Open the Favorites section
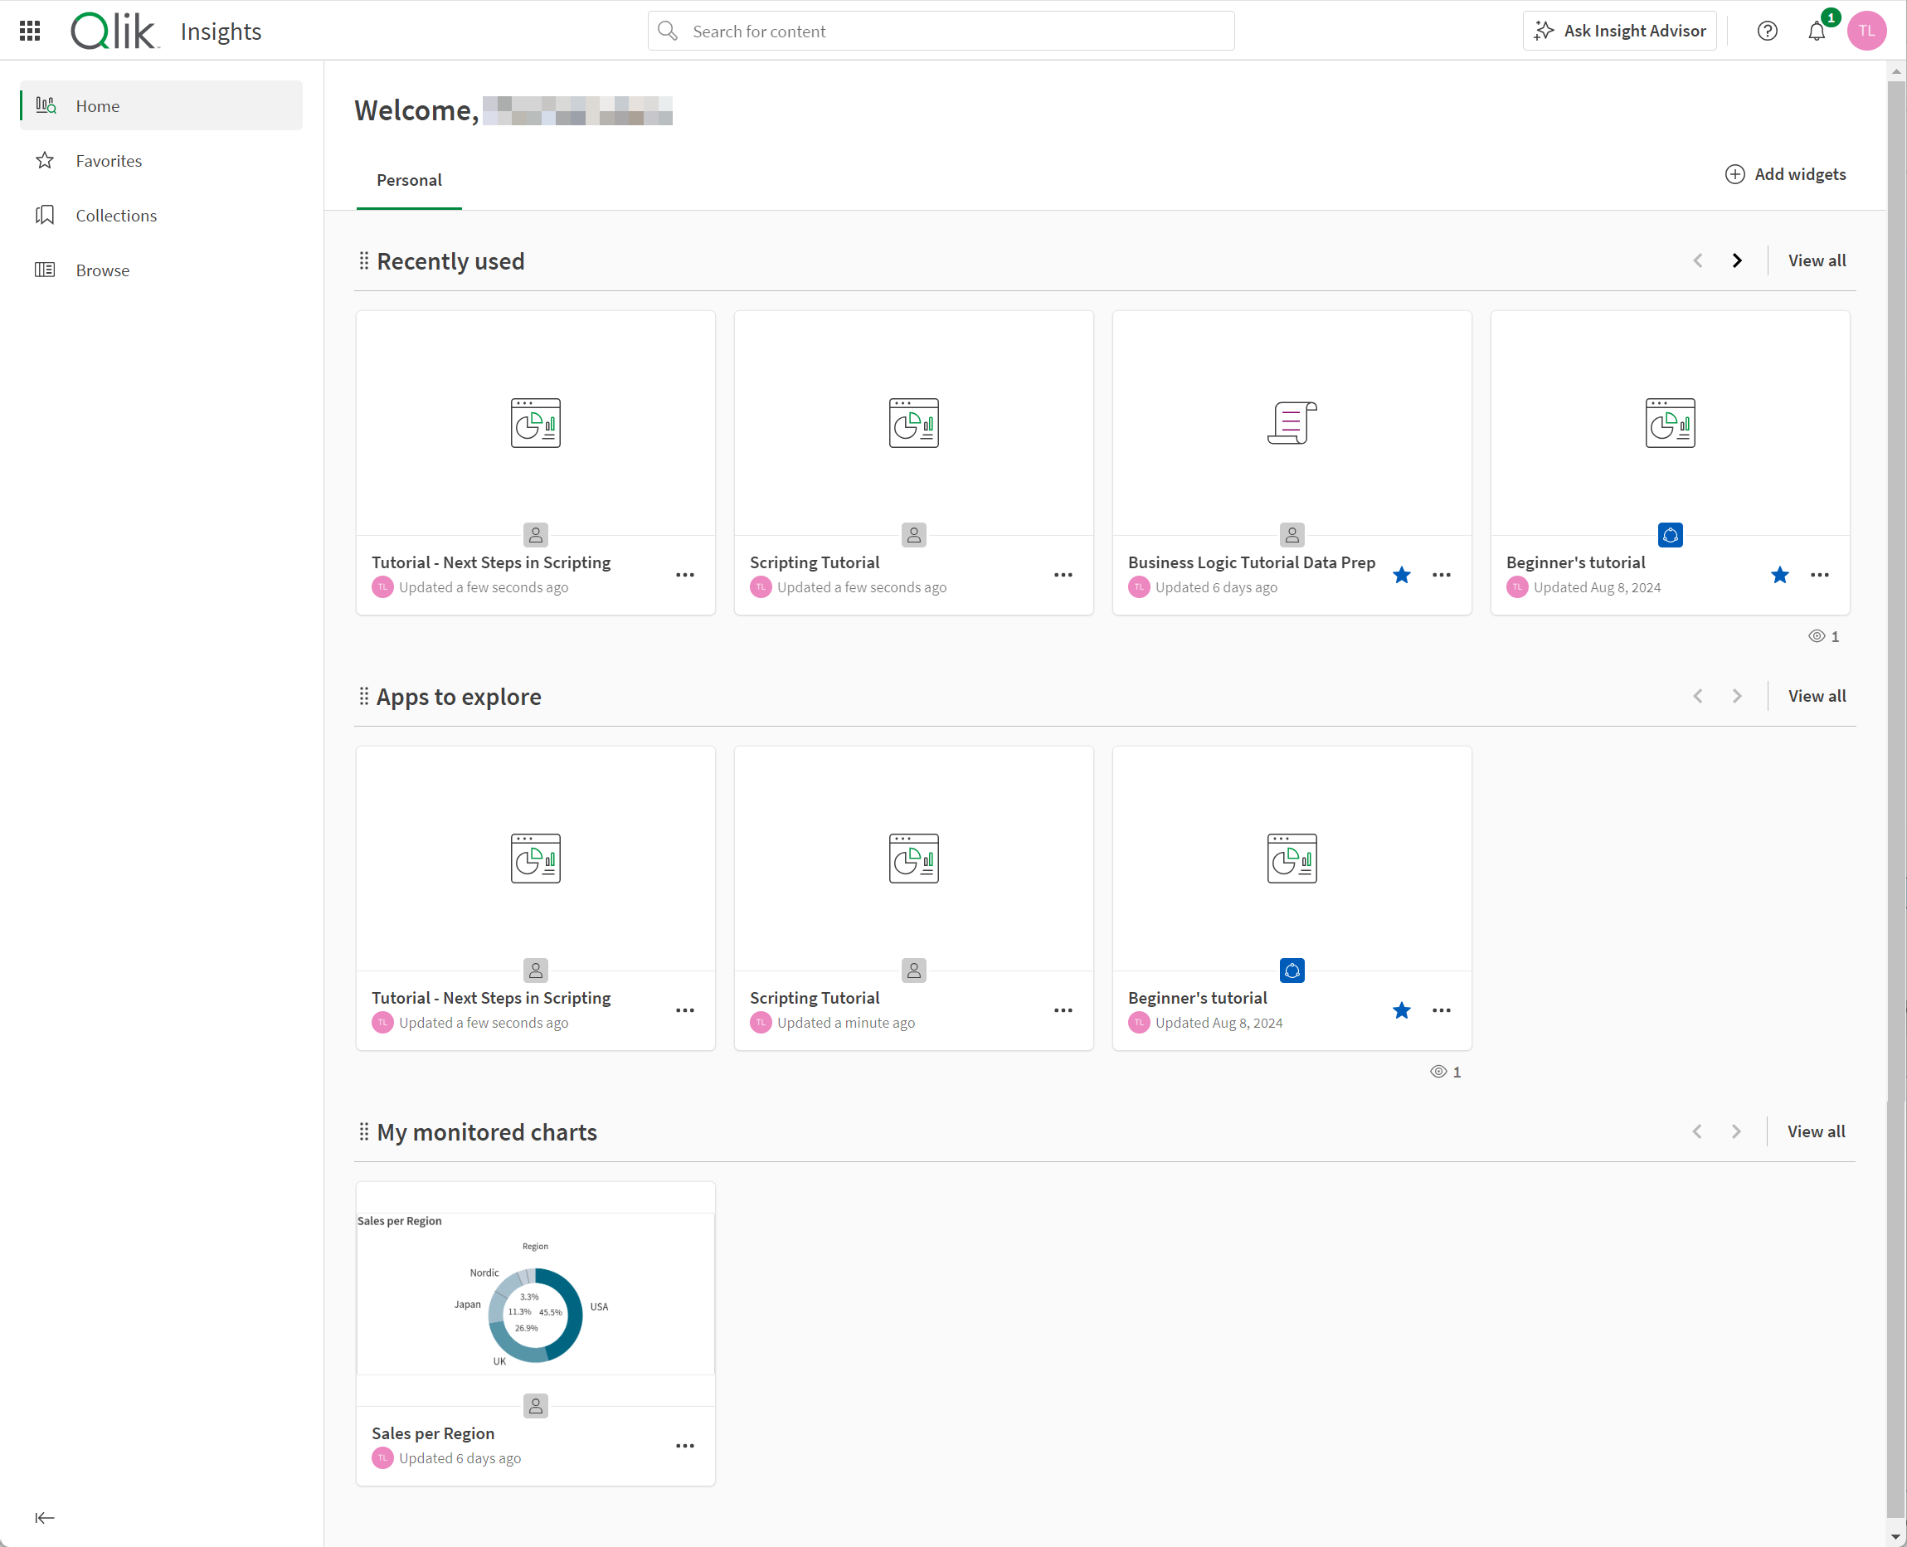1907x1547 pixels. click(109, 159)
